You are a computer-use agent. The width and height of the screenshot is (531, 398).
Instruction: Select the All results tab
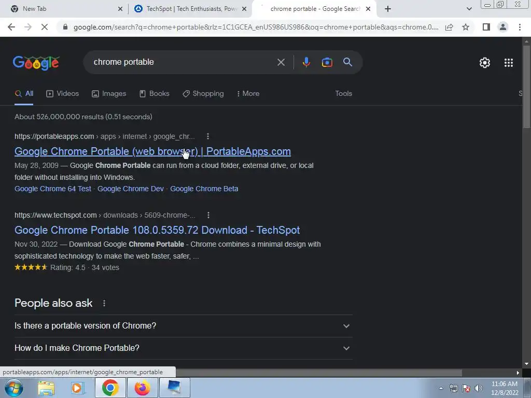(24, 94)
